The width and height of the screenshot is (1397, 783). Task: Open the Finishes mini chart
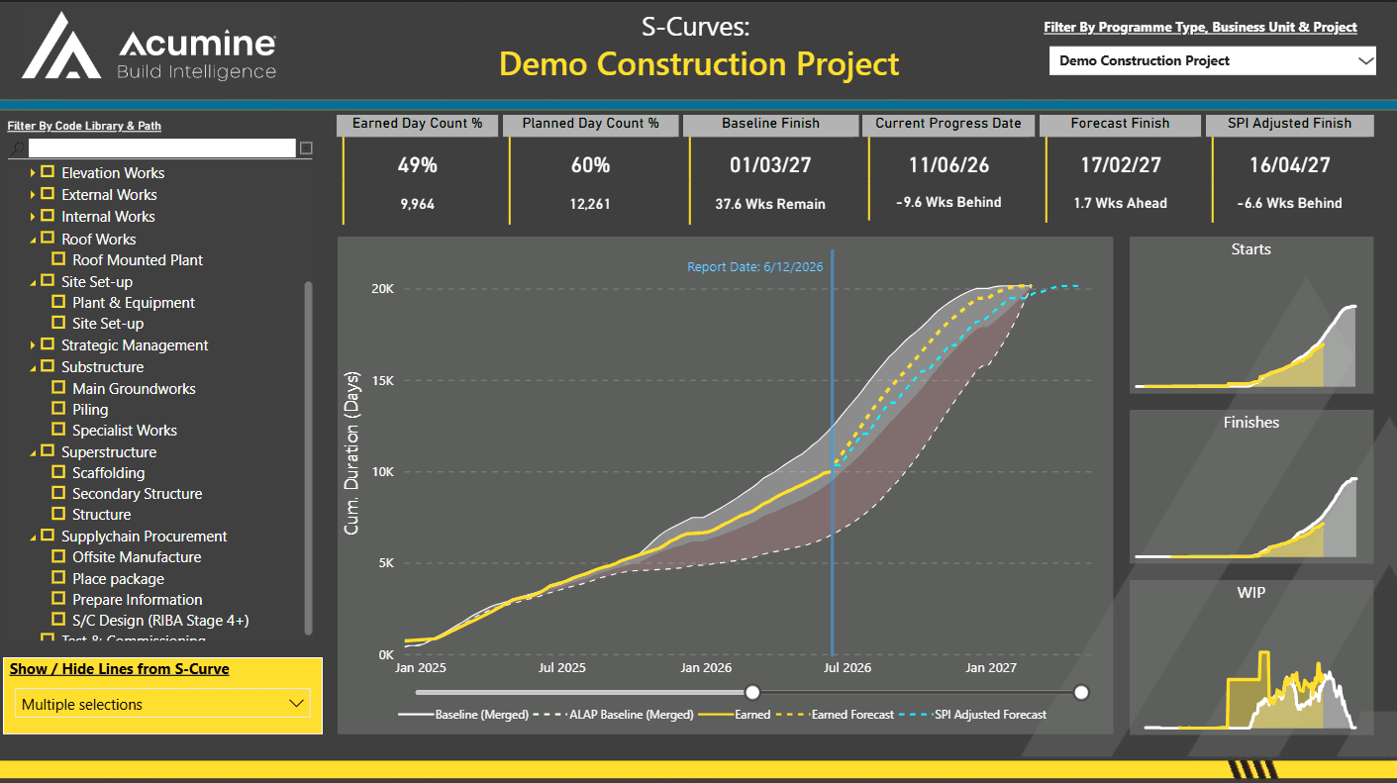point(1251,488)
